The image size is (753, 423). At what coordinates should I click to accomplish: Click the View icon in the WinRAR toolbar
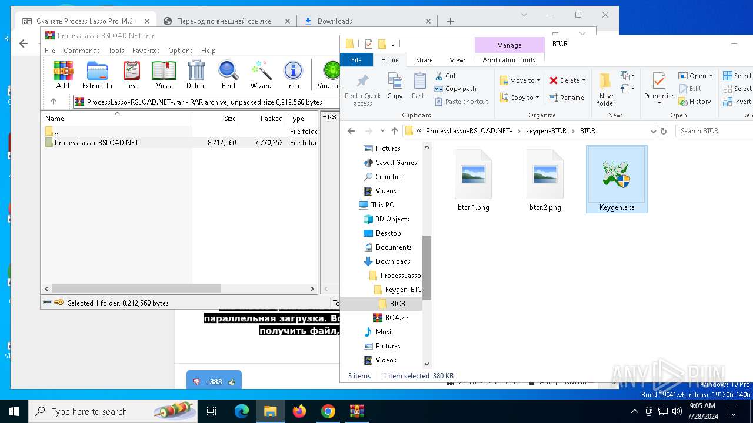(164, 75)
